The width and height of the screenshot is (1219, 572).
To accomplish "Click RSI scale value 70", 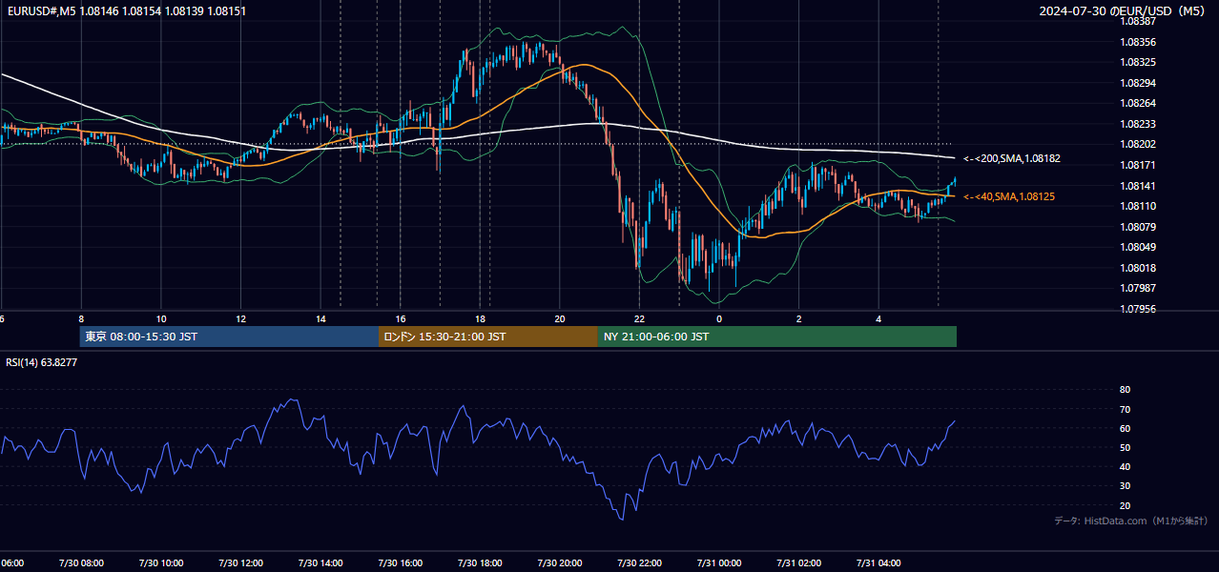I will 1125,409.
